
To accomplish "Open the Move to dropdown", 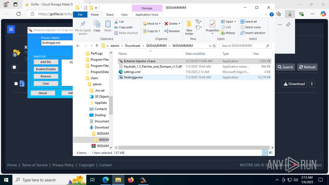I will click(x=152, y=24).
